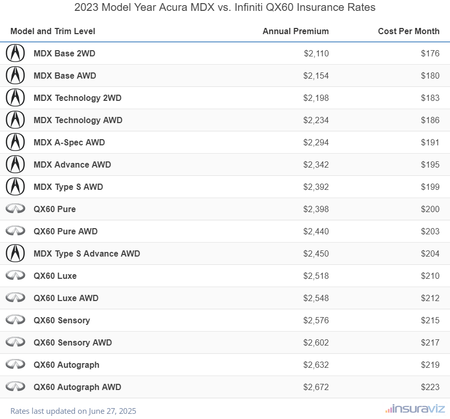
Task: Click the Annual Premium column header
Action: click(x=295, y=31)
